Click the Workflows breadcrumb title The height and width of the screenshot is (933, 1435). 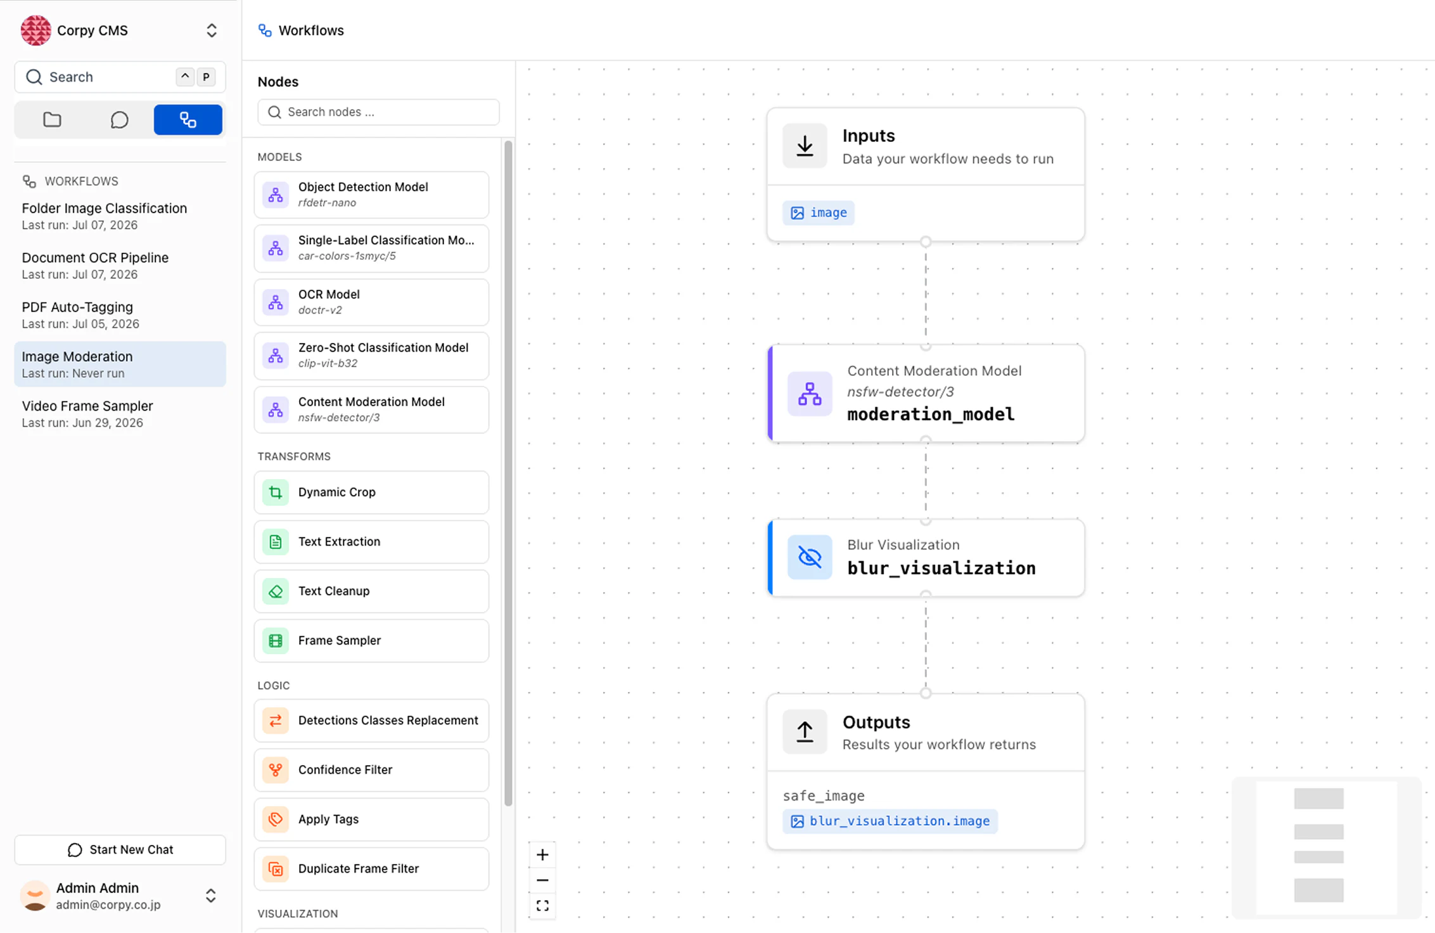(311, 30)
